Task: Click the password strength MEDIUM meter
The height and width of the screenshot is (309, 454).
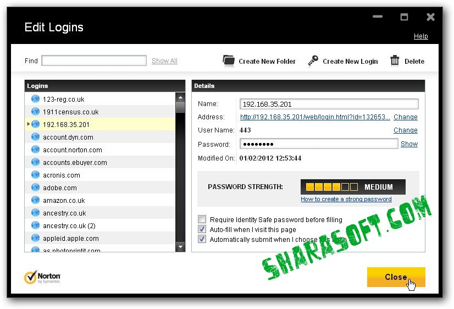Action: pyautogui.click(x=353, y=187)
